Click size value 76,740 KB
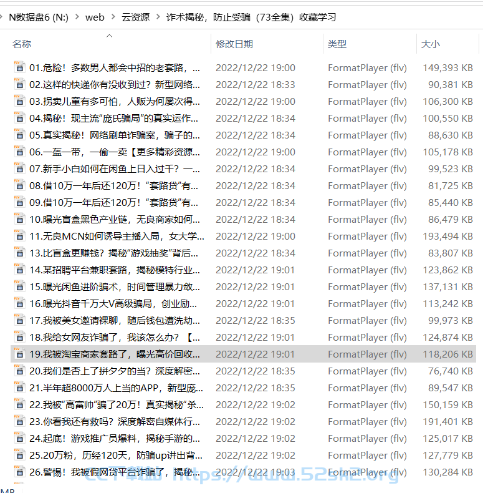The image size is (483, 493). (x=451, y=371)
